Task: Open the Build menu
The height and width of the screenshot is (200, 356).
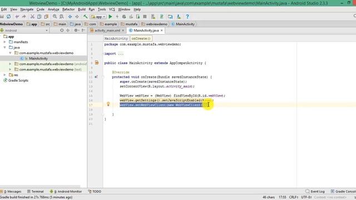Action: click(82, 9)
